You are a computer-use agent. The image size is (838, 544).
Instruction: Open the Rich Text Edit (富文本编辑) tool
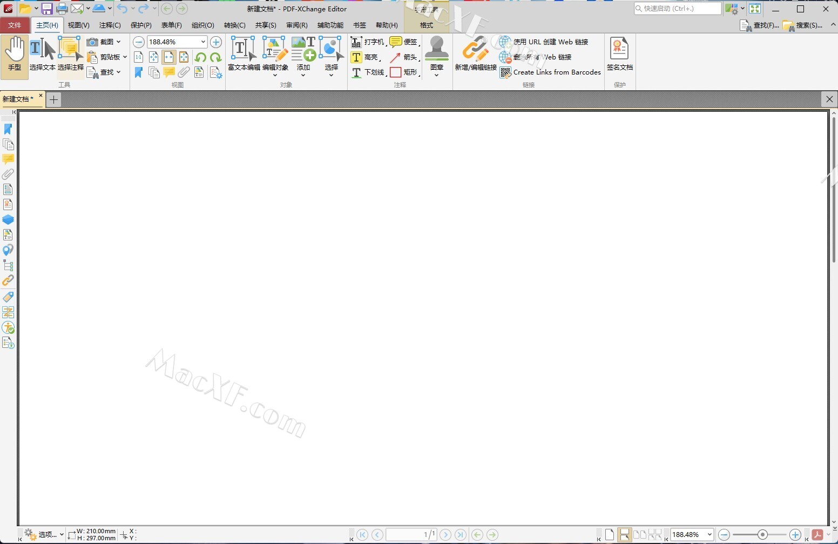click(x=244, y=54)
